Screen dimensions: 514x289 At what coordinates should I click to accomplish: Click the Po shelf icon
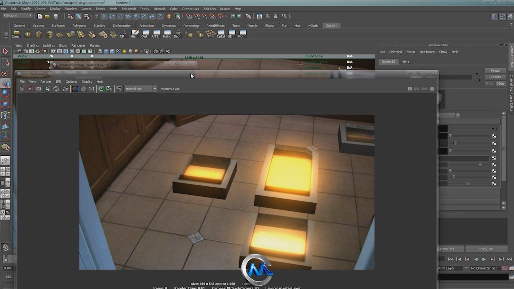tap(241, 34)
